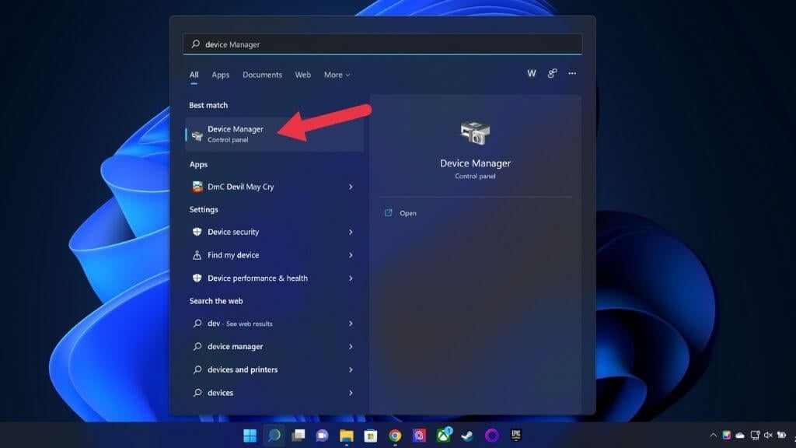The width and height of the screenshot is (796, 448).
Task: Open the dev - See web results suggestion
Action: pos(274,324)
